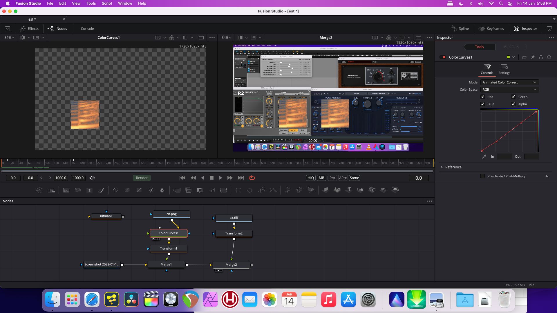Add a Blur tool (droplet icon)
Viewport: 557px width, 313px height.
pyautogui.click(x=162, y=190)
